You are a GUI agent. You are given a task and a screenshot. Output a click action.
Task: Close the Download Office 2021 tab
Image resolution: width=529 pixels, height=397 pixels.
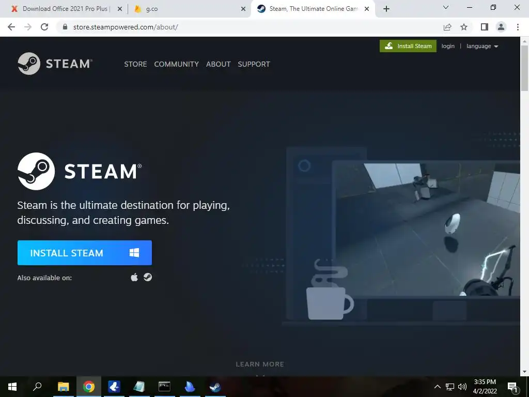(x=119, y=9)
